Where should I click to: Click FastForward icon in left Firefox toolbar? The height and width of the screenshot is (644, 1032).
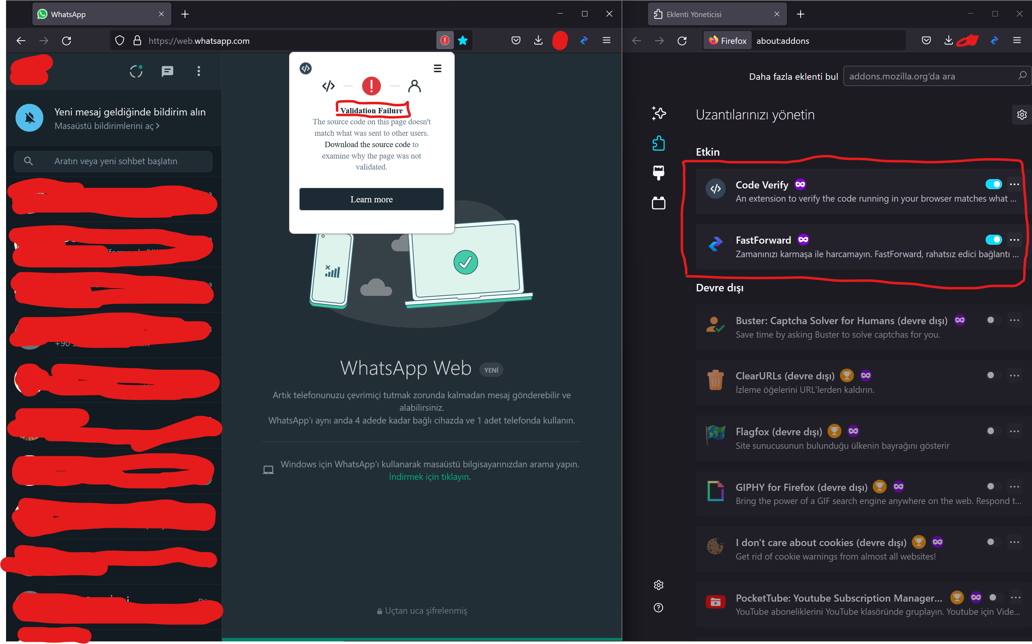click(584, 41)
